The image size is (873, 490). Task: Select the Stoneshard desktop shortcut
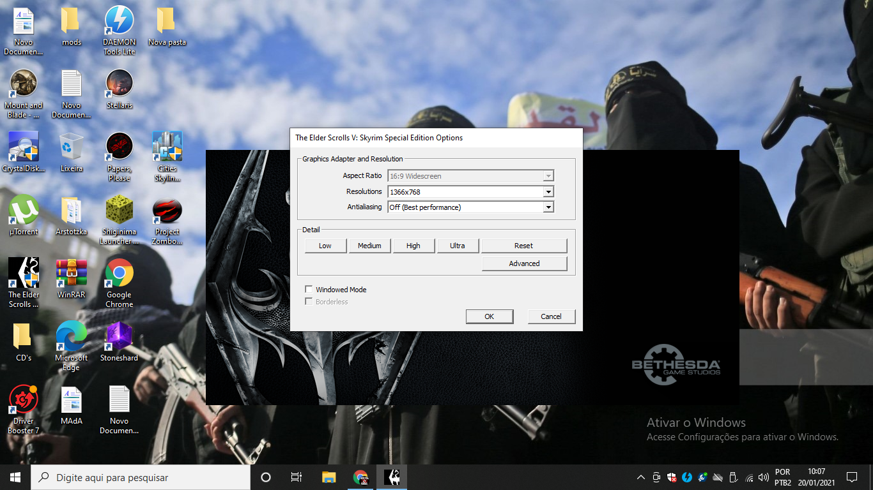[120, 343]
